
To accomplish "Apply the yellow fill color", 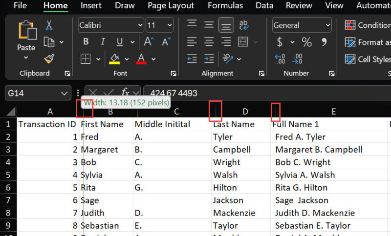I will 115,59.
